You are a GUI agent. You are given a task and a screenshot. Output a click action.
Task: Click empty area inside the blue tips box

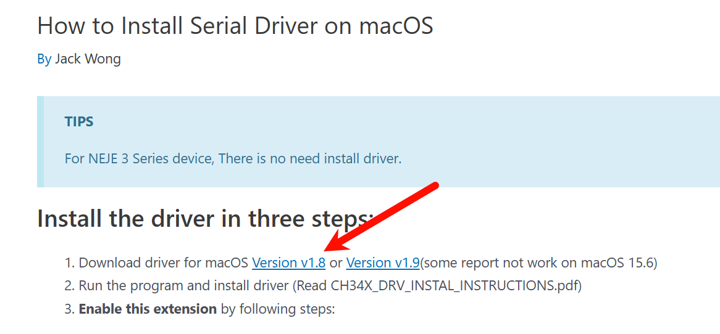[x=551, y=137]
